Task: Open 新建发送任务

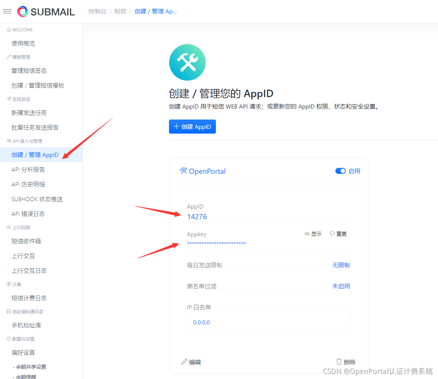Action: click(x=29, y=113)
